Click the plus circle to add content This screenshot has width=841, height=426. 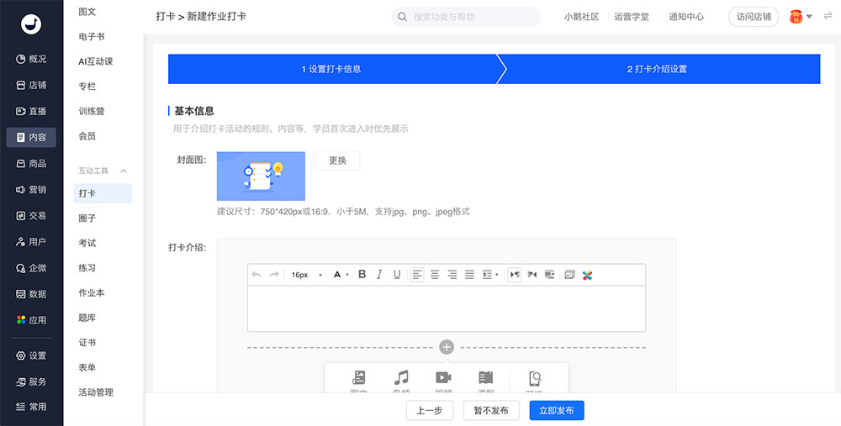447,347
